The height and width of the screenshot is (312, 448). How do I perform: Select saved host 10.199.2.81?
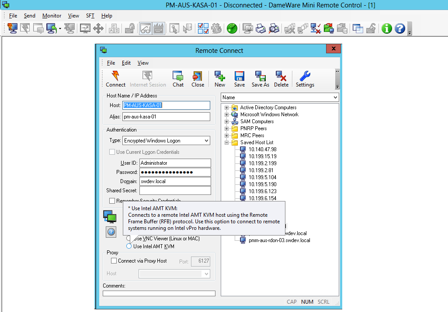pos(261,170)
